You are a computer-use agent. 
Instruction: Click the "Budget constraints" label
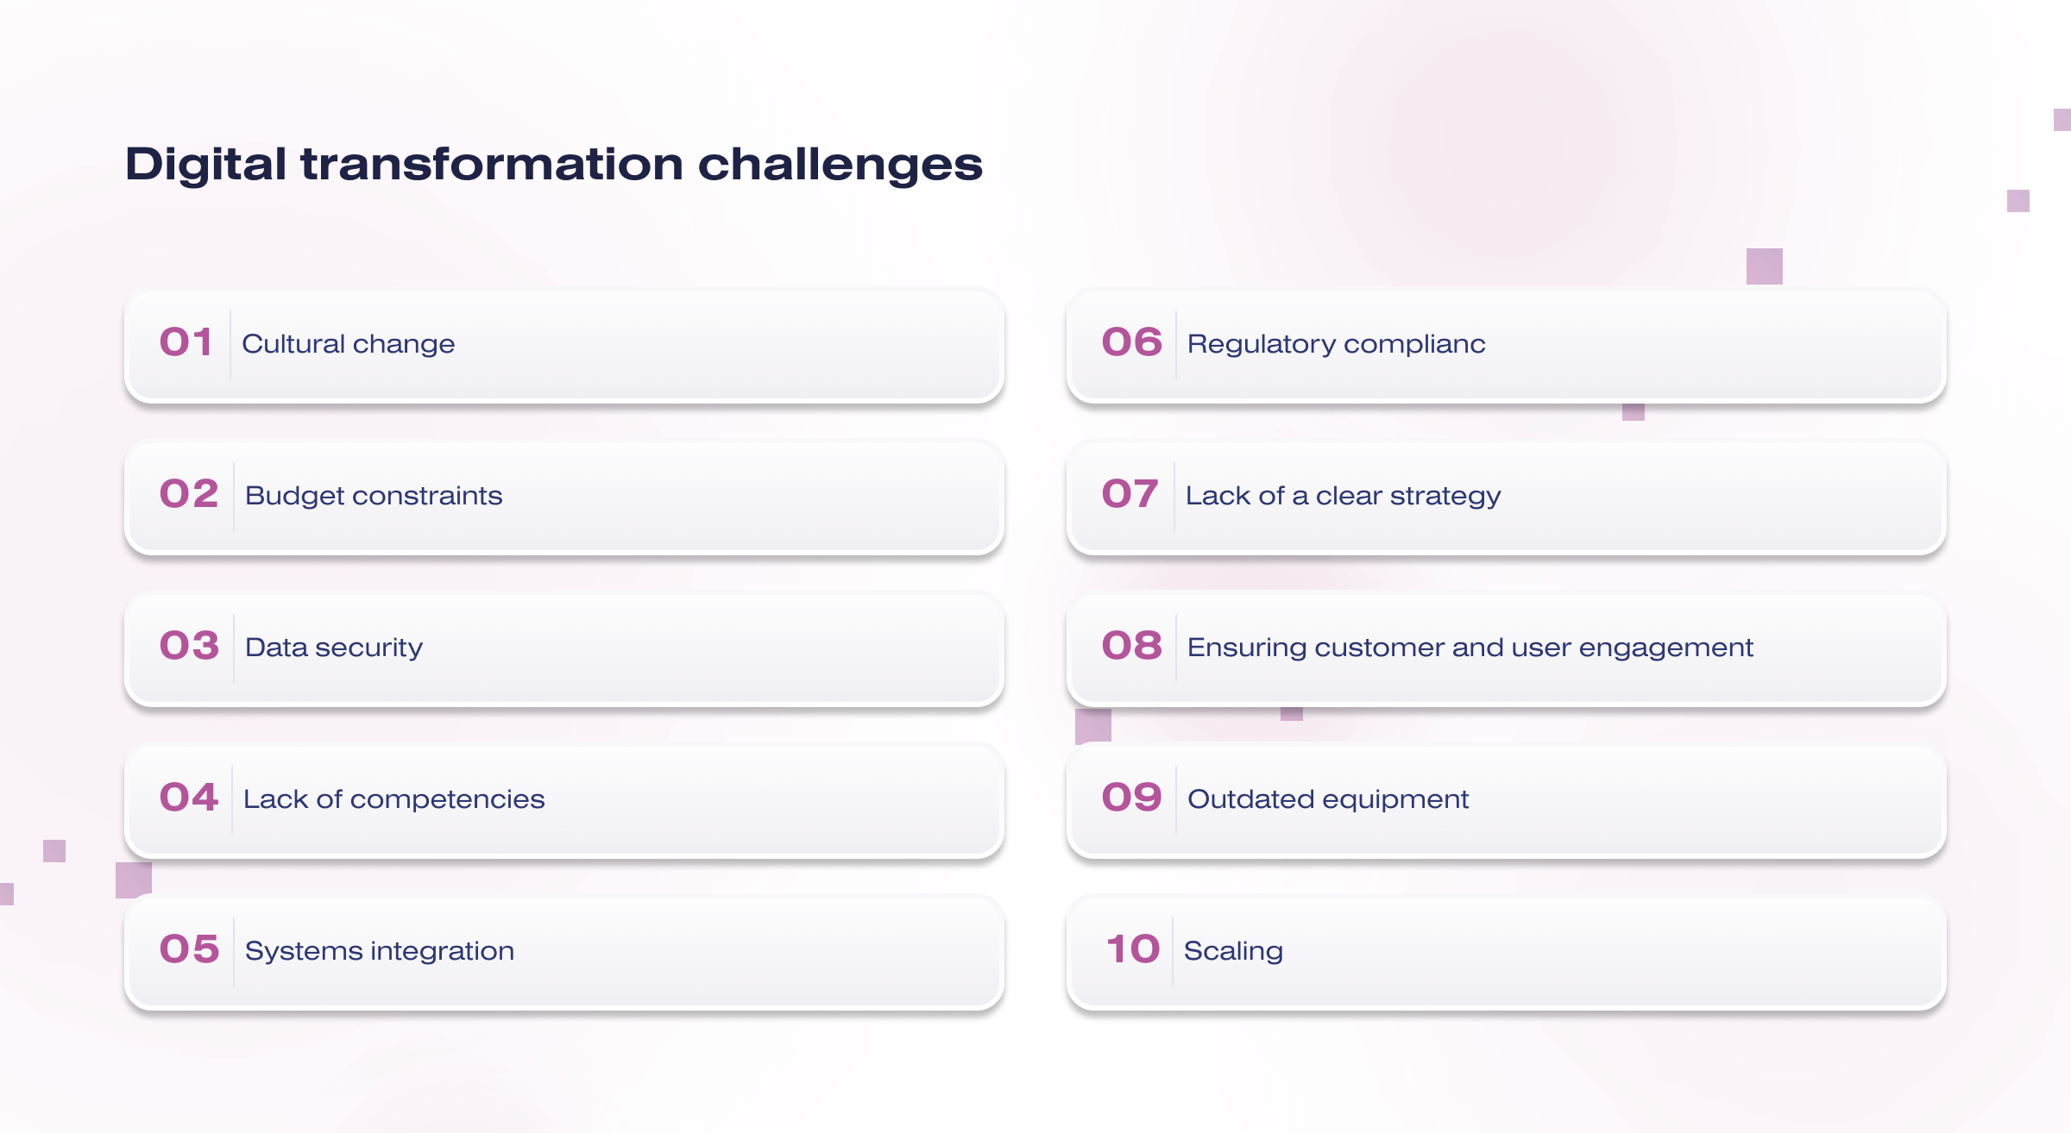(x=374, y=496)
